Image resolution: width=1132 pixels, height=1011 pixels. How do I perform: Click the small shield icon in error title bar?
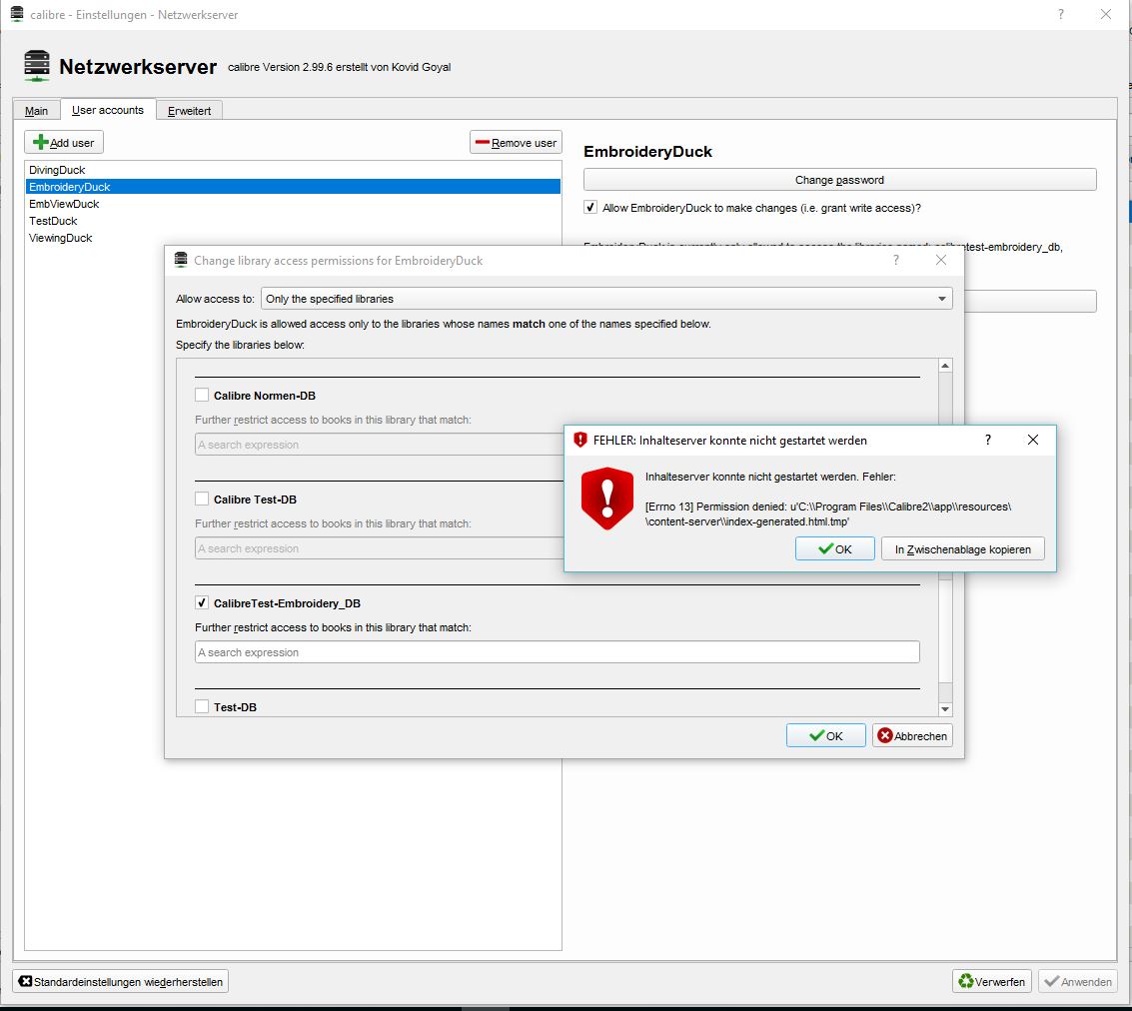tap(579, 440)
